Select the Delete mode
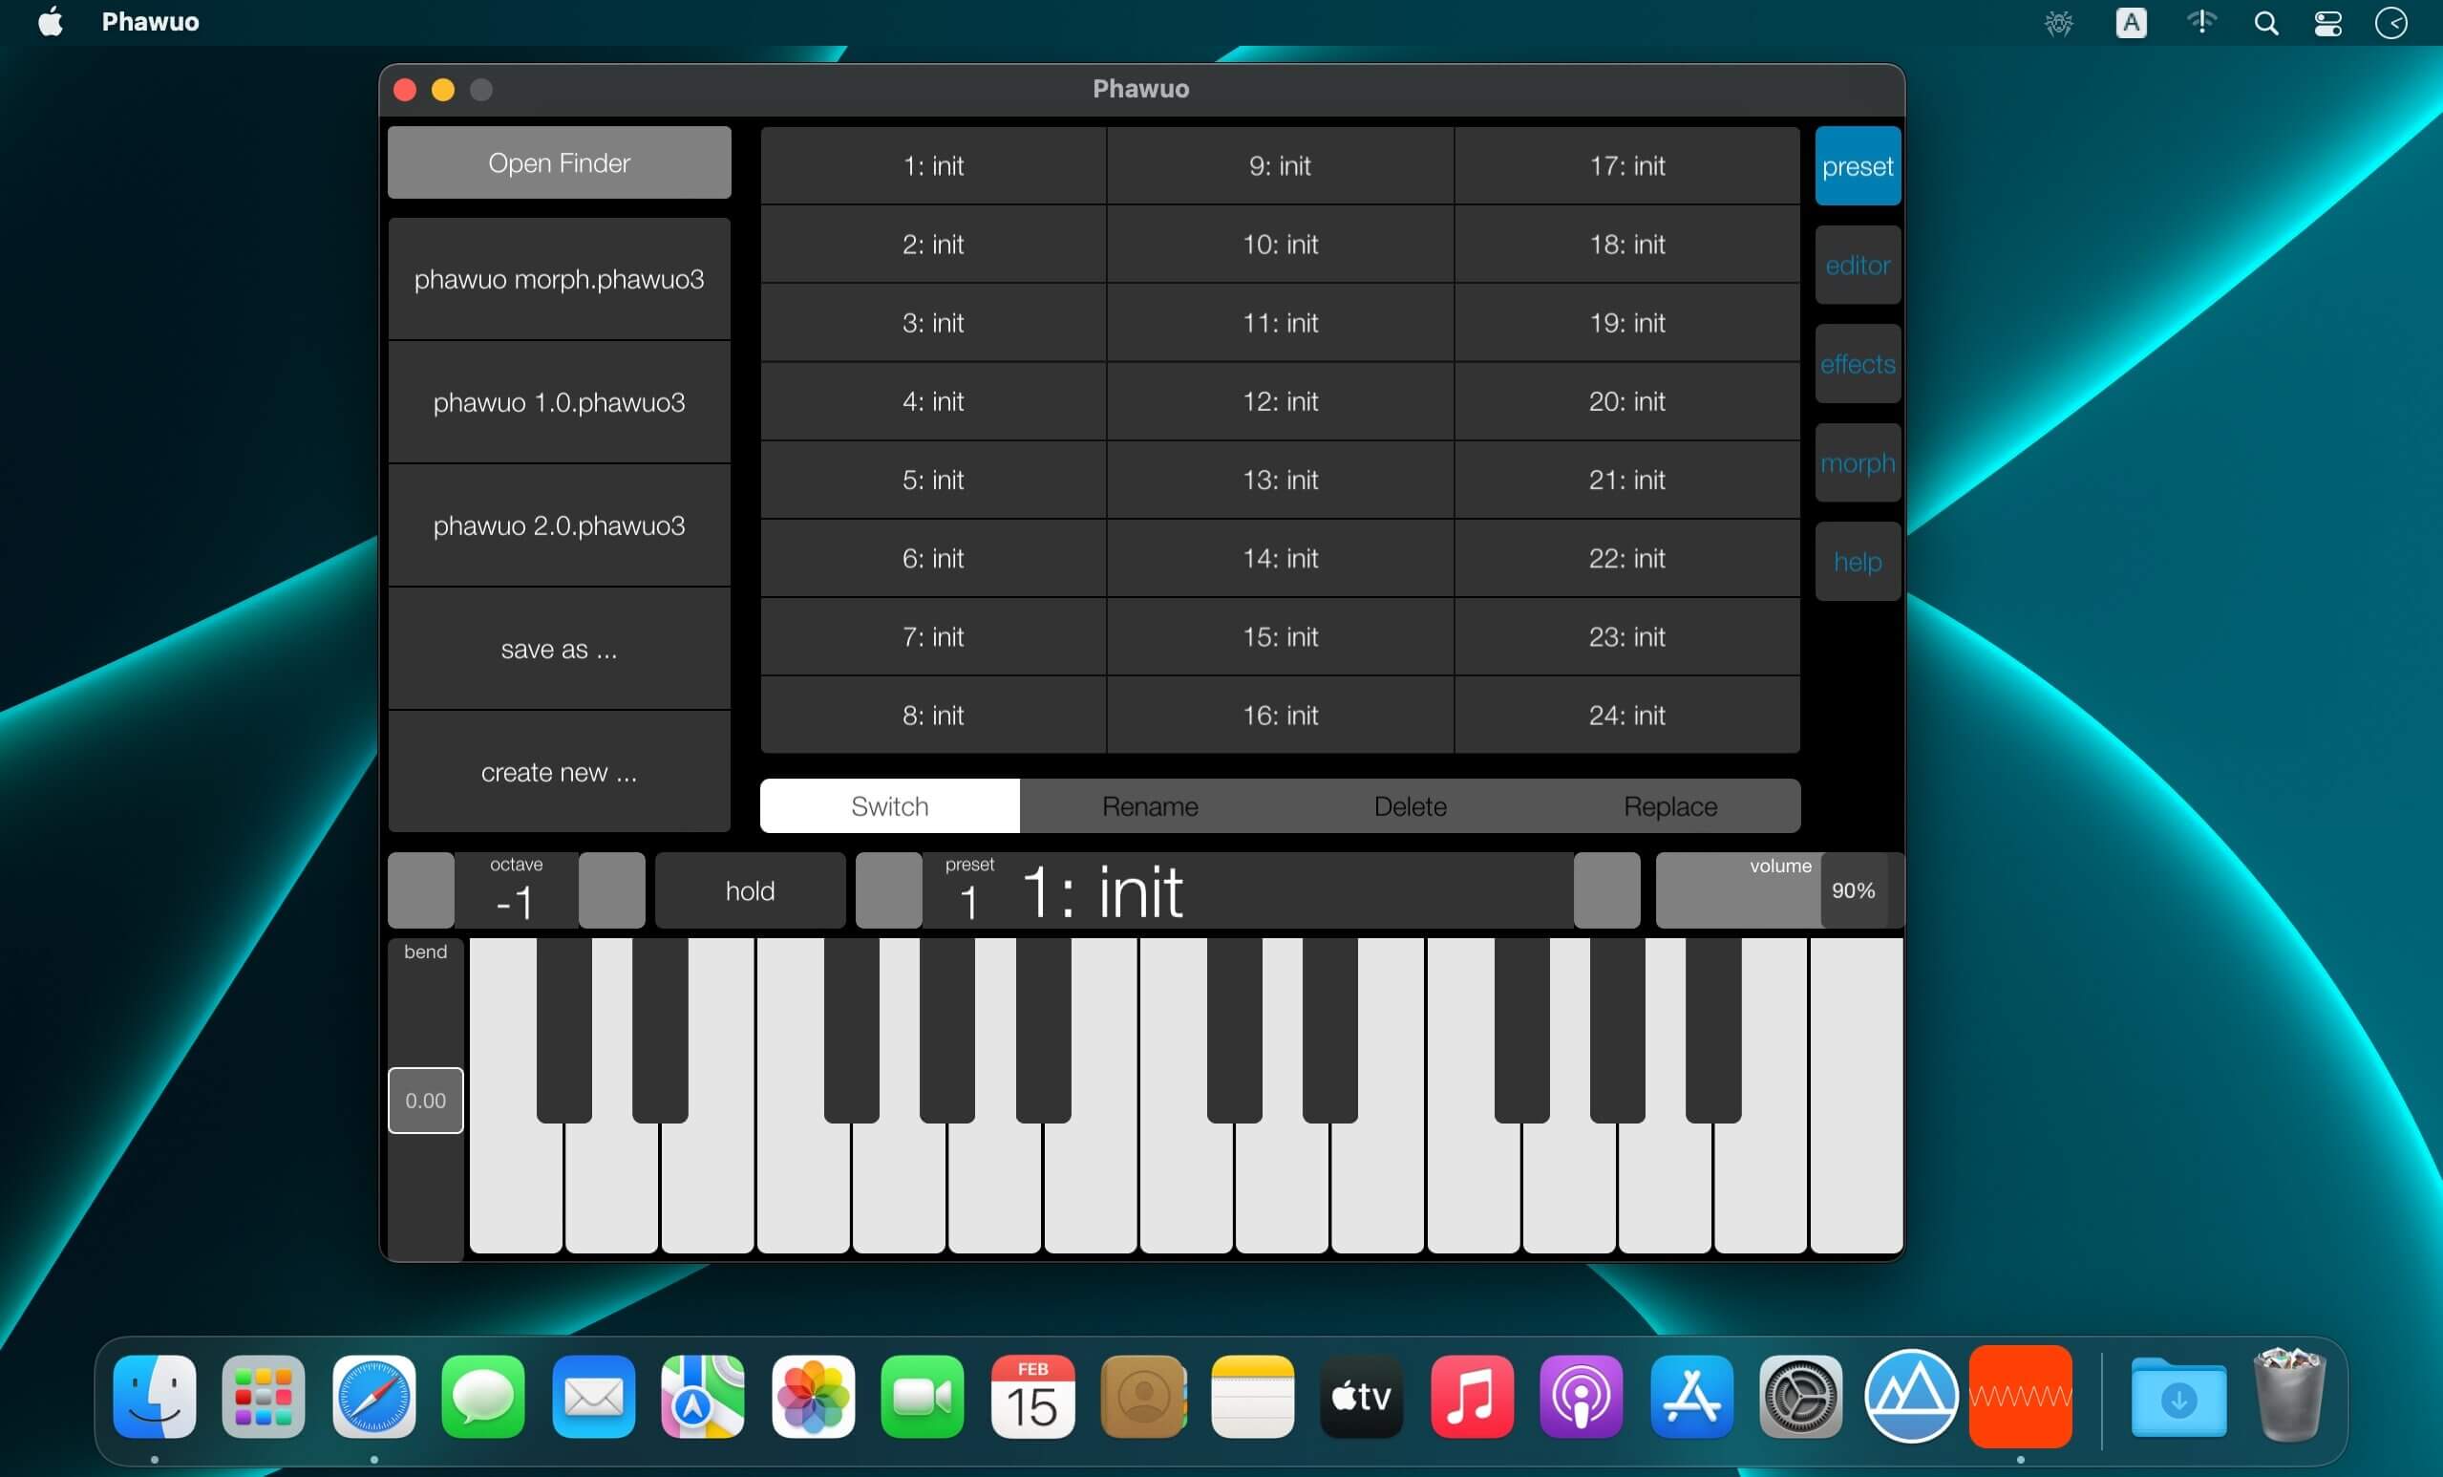Viewport: 2443px width, 1477px height. pos(1410,805)
